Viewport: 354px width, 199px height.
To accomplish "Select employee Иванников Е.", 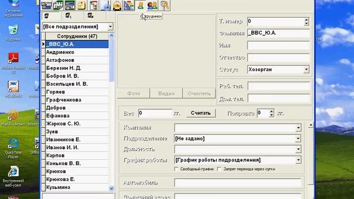I will [77, 139].
